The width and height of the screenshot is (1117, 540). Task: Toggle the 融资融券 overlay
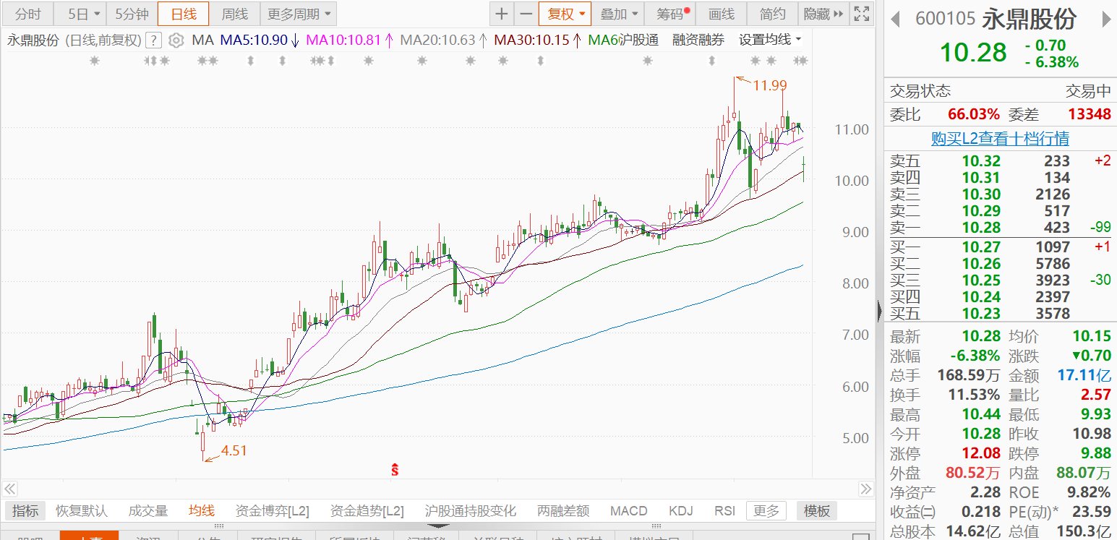pos(698,40)
